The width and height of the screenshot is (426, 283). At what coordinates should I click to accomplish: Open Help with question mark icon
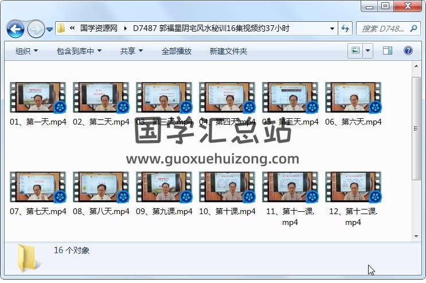408,51
